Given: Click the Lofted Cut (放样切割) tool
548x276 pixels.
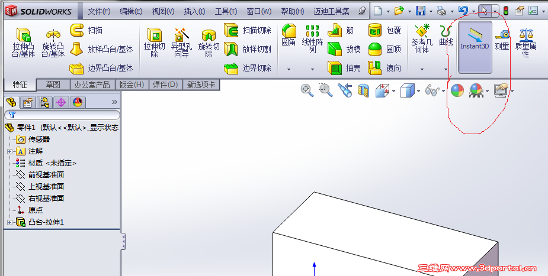Looking at the screenshot, I should [x=248, y=49].
